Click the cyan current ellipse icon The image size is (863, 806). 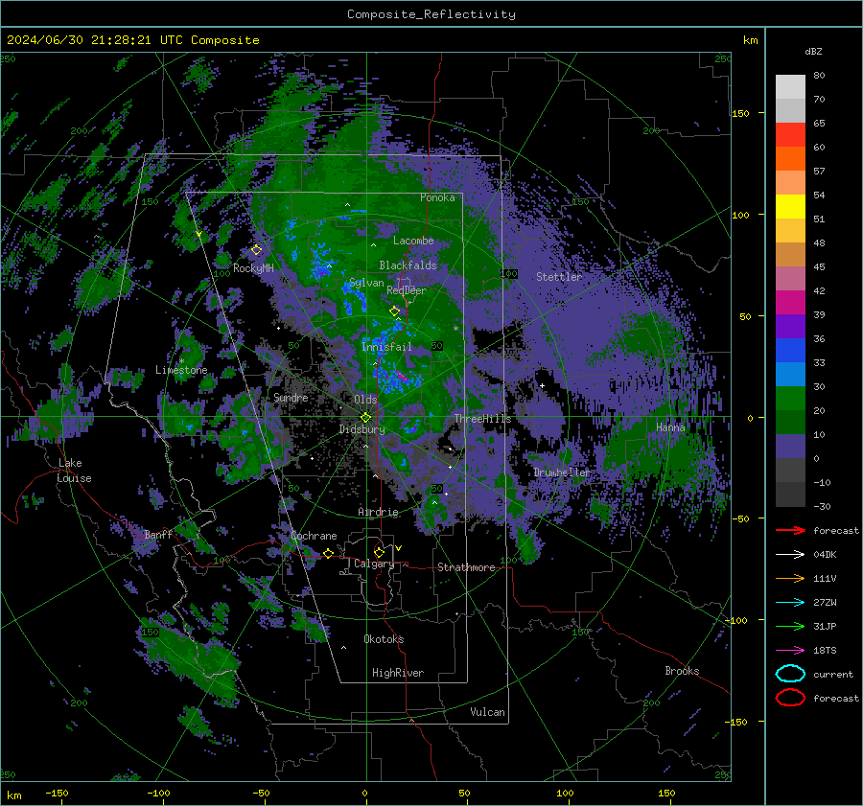tap(790, 674)
